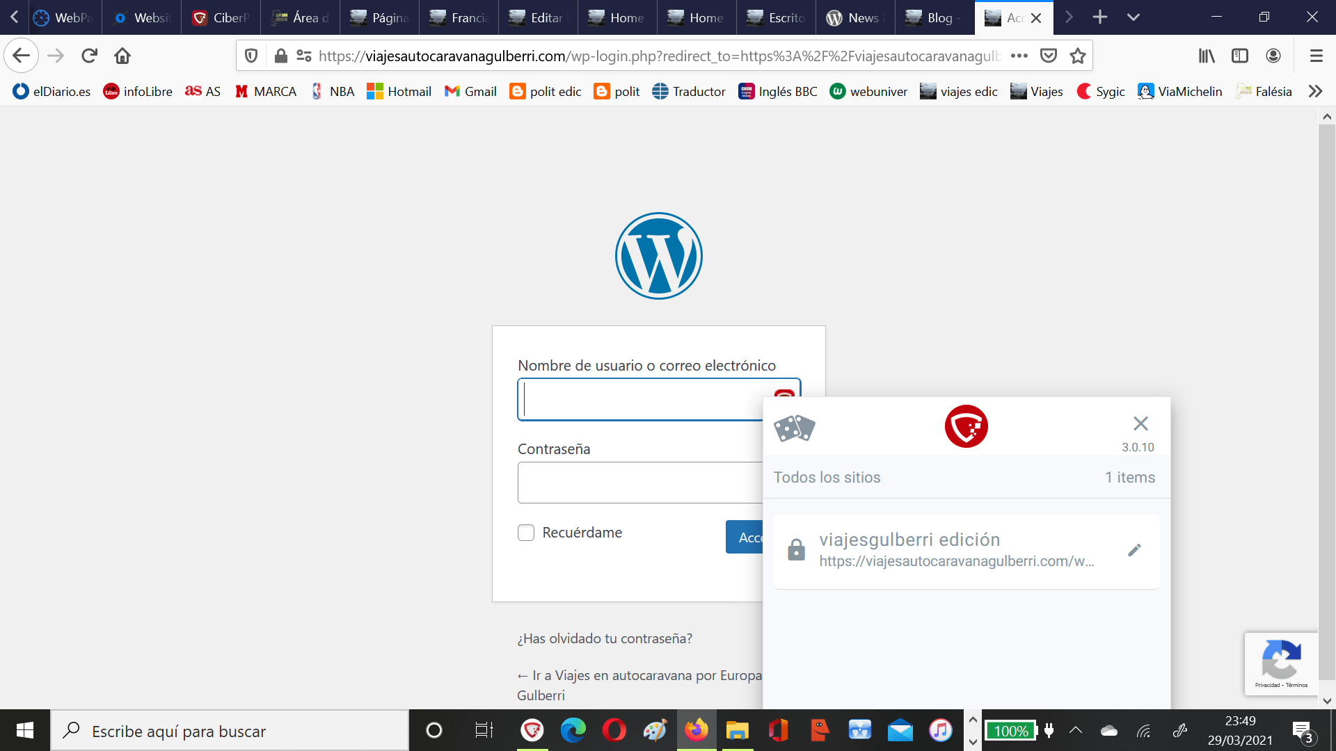
Task: Click Windows search box Escribe aquí para buscar
Action: coord(230,730)
